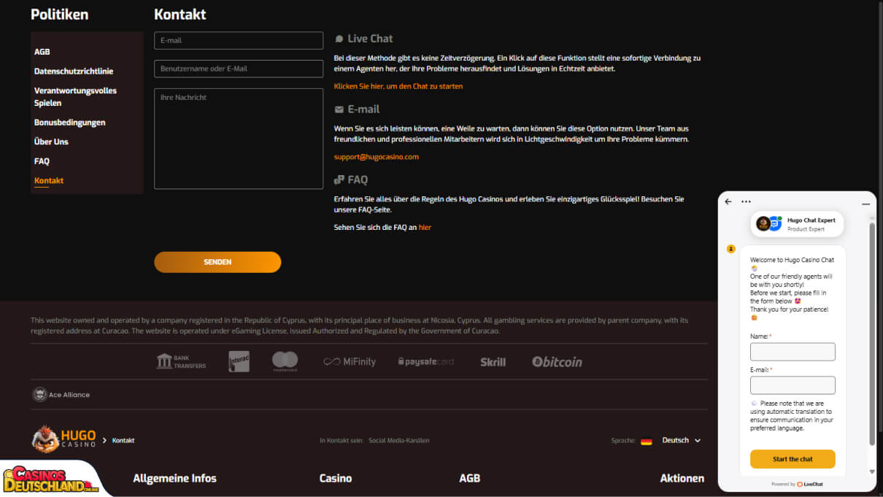Click the Casinos Deutschland logo
The height and width of the screenshot is (497, 883).
coord(50,479)
